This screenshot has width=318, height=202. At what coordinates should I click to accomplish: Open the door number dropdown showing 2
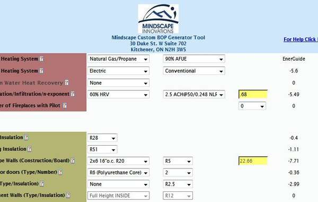point(178,173)
